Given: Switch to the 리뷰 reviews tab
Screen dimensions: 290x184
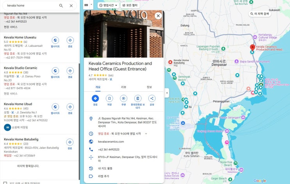Looking at the screenshot, I should 124,87.
